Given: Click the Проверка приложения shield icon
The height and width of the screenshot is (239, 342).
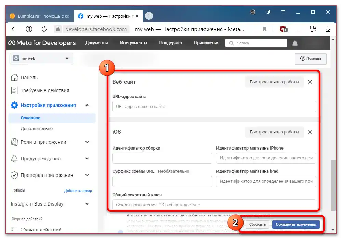Looking at the screenshot, I should (14, 175).
